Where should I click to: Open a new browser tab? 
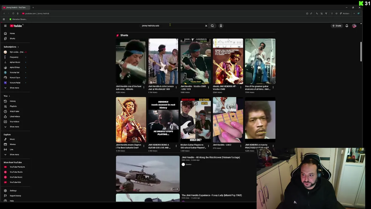click(x=33, y=7)
